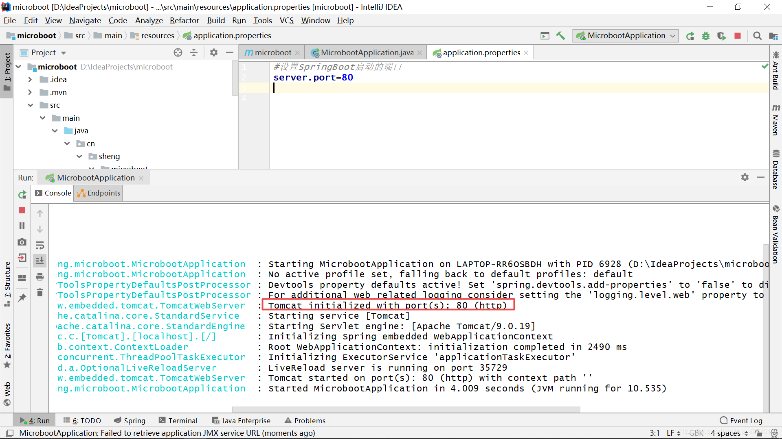Move down the stack trace arrow
The width and height of the screenshot is (782, 439).
click(x=40, y=229)
